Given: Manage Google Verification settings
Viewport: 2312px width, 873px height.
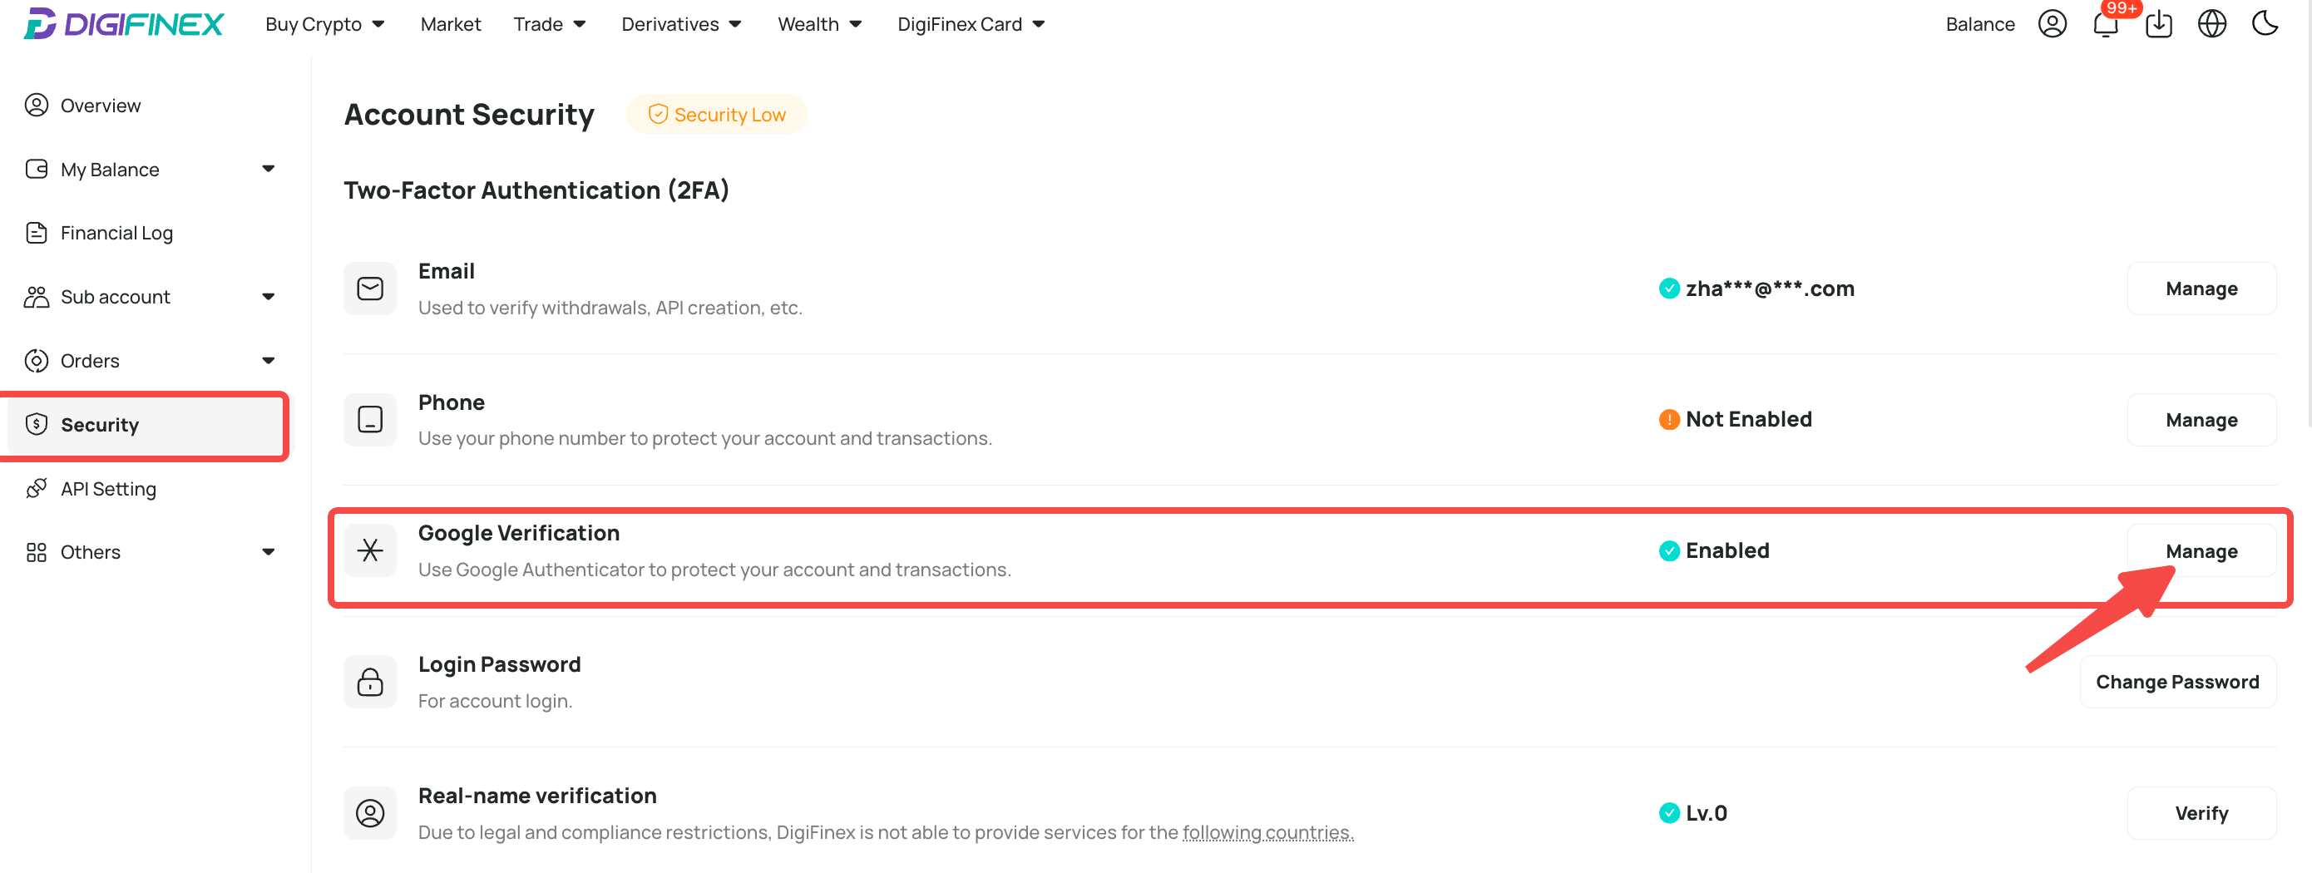Looking at the screenshot, I should [2201, 551].
